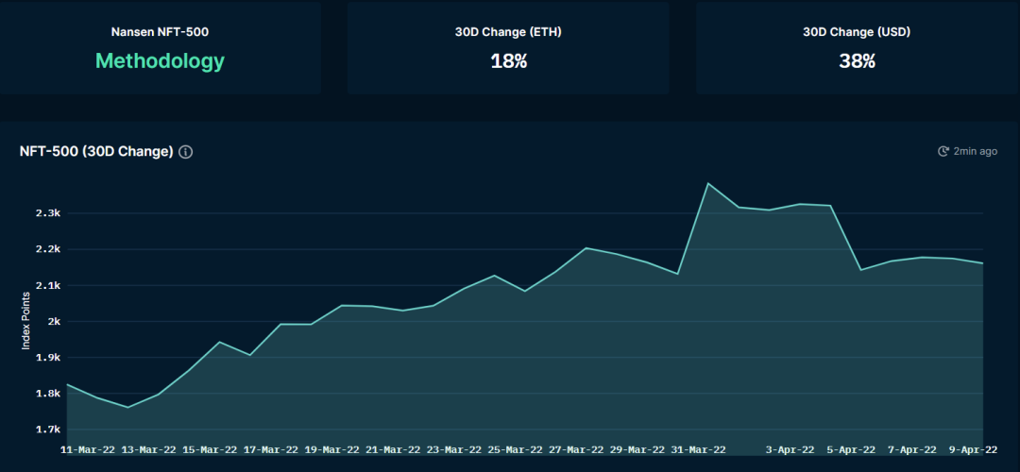Open the Methodology link
The width and height of the screenshot is (1020, 472).
point(160,61)
